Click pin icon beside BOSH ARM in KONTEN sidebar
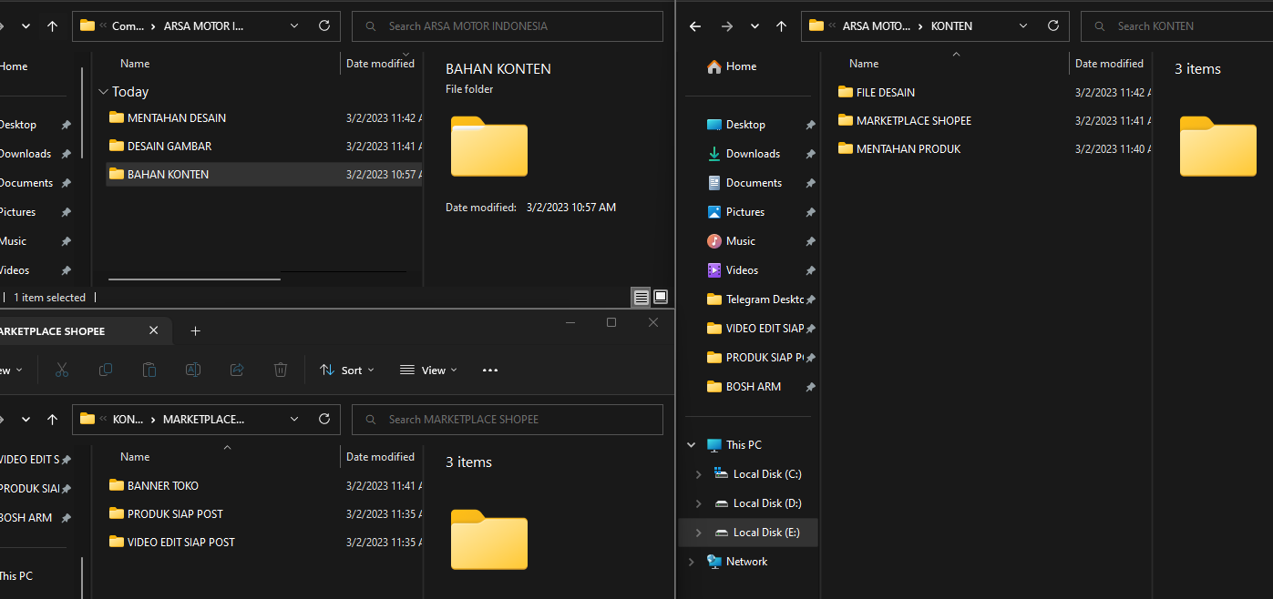The image size is (1273, 599). (x=810, y=387)
